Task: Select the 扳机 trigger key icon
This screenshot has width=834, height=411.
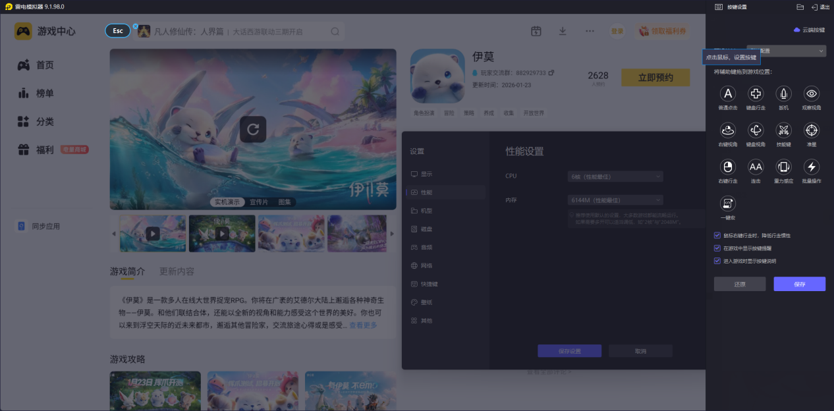Action: click(783, 94)
